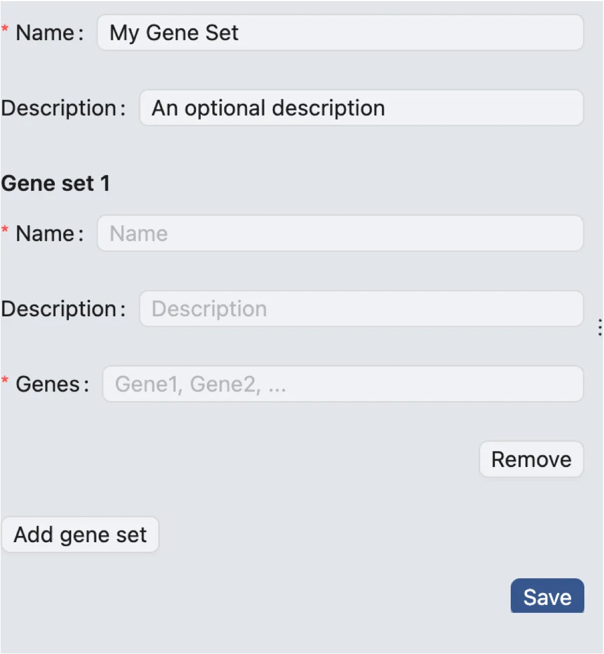
Task: Click the Genes label
Action: pyautogui.click(x=47, y=384)
